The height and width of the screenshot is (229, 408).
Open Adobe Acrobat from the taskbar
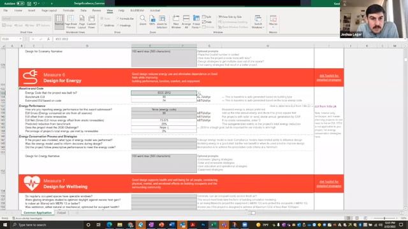point(193,225)
